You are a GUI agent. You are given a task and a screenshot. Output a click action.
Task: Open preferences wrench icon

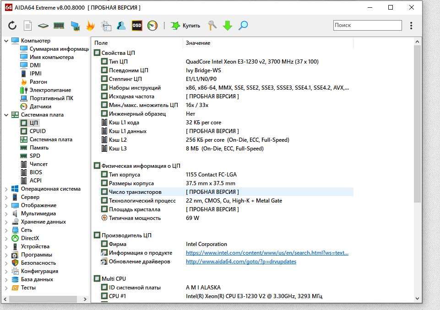coord(212,26)
